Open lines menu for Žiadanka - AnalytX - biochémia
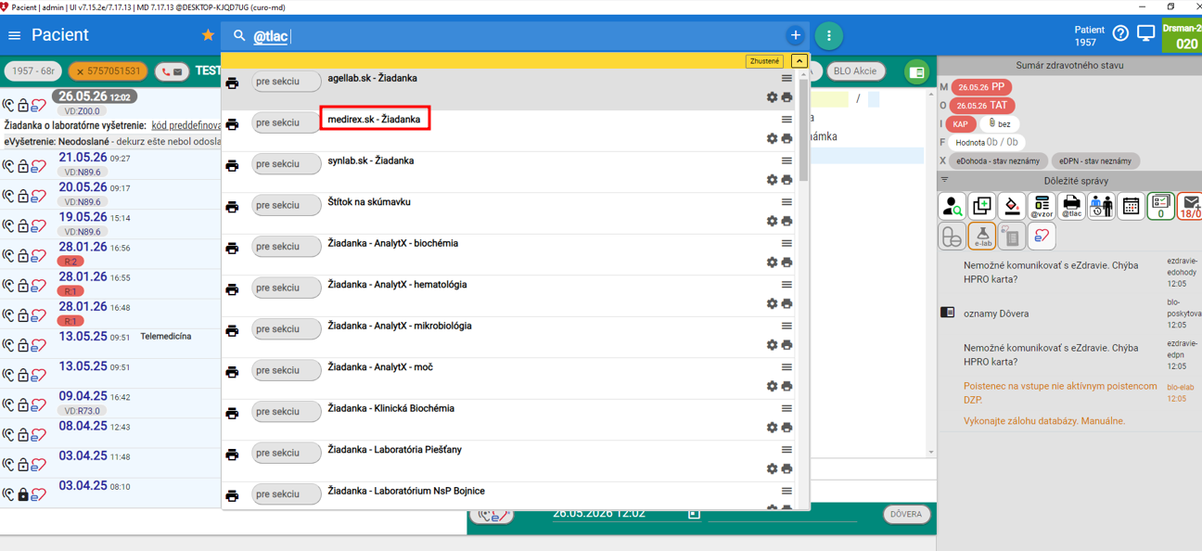The width and height of the screenshot is (1202, 551). tap(786, 243)
